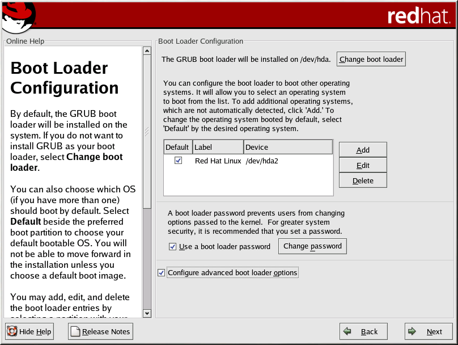Image resolution: width=458 pixels, height=345 pixels.
Task: Uncheck Configure advanced boot loader options
Action: pos(162,273)
